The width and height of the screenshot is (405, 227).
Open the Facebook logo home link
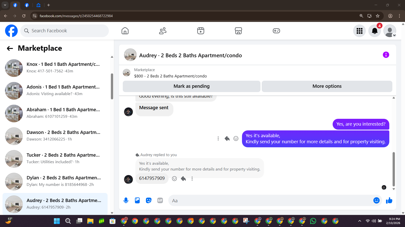click(11, 31)
